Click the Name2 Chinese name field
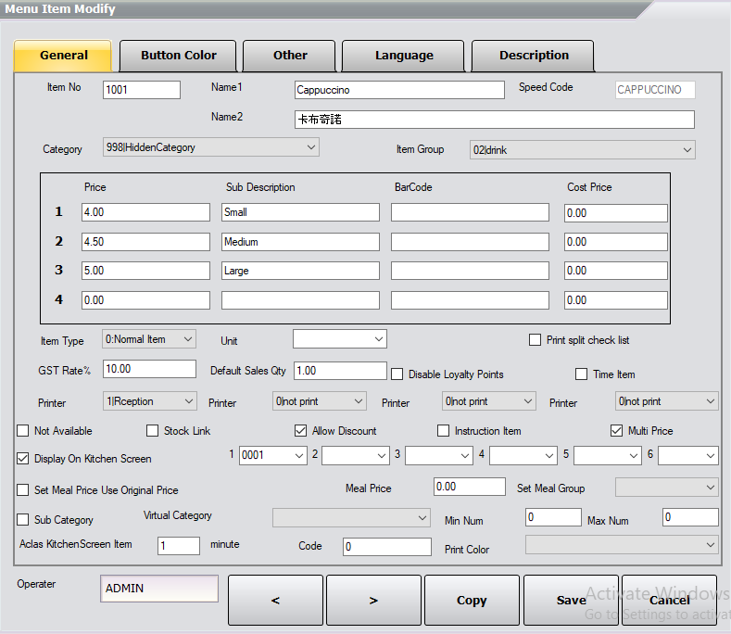Viewport: 731px width, 634px height. (495, 120)
